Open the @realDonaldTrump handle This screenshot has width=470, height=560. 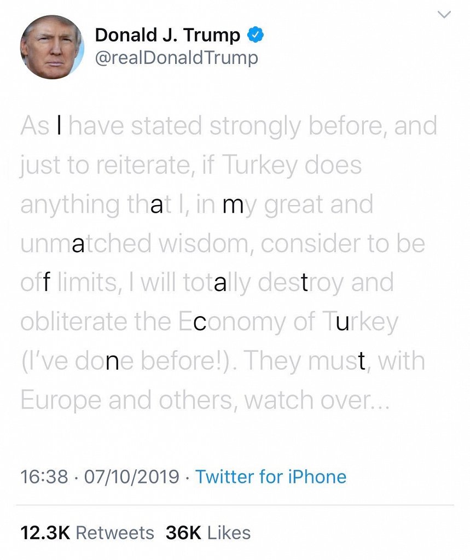coord(176,58)
